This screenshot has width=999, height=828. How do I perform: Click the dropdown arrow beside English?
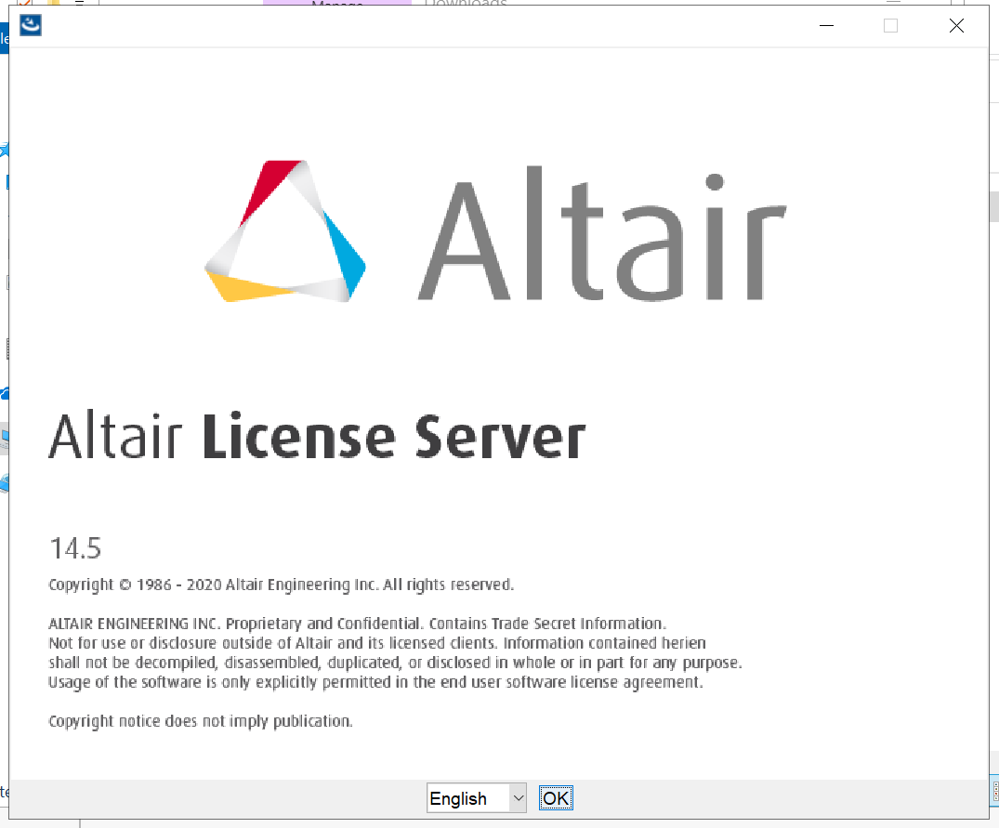tap(518, 797)
